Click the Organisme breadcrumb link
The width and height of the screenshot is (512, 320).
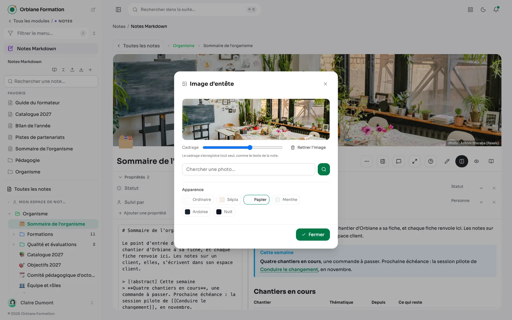[x=184, y=46]
